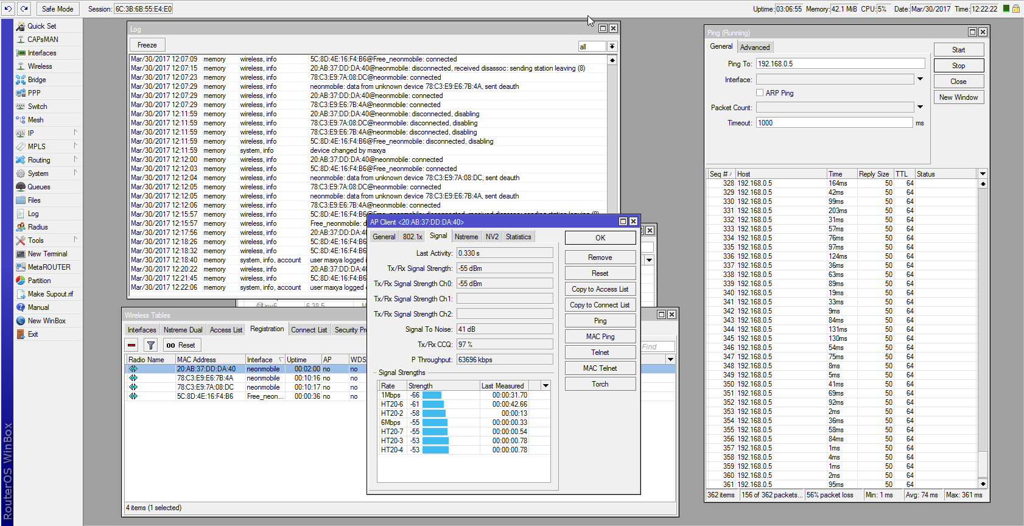
Task: Click Copy to Access List button
Action: click(600, 289)
